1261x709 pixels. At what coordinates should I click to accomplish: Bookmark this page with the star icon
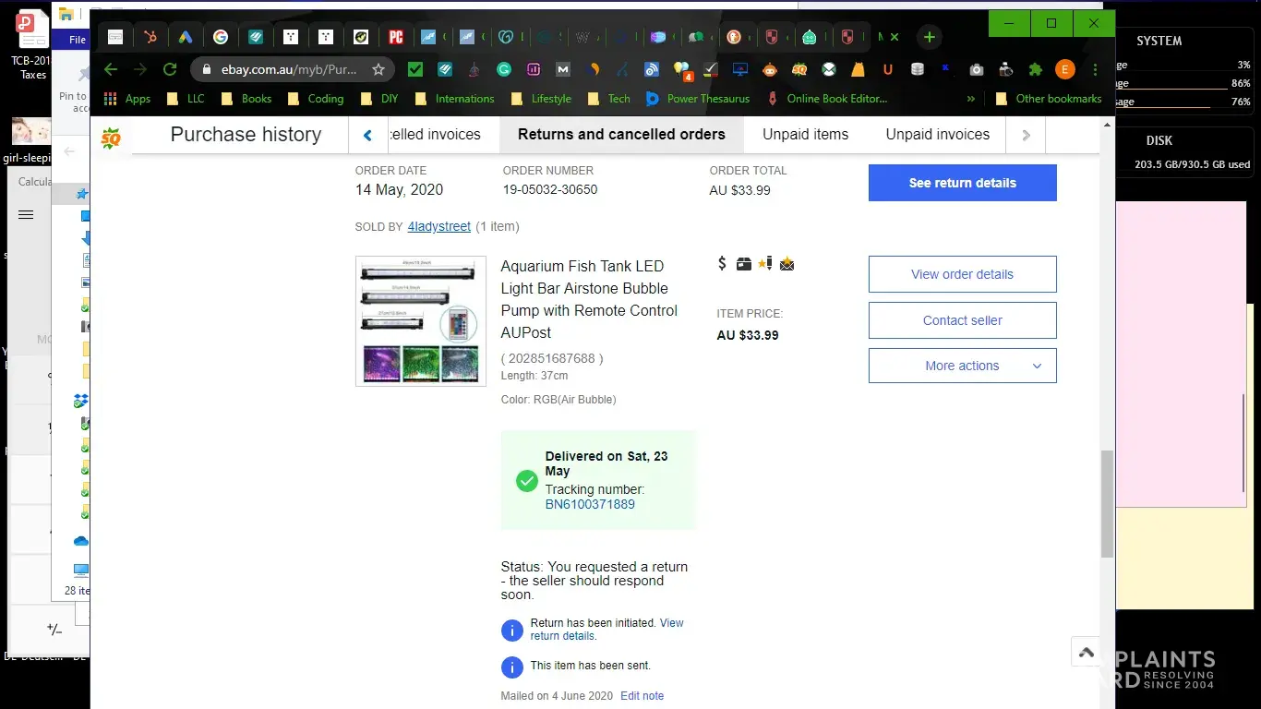[378, 69]
